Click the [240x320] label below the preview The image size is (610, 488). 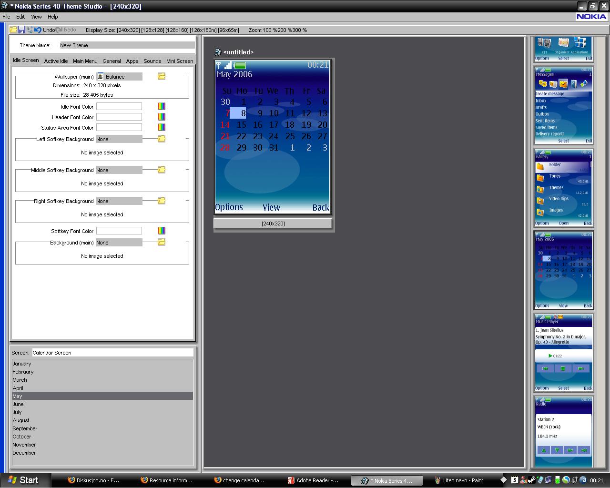[x=273, y=224]
